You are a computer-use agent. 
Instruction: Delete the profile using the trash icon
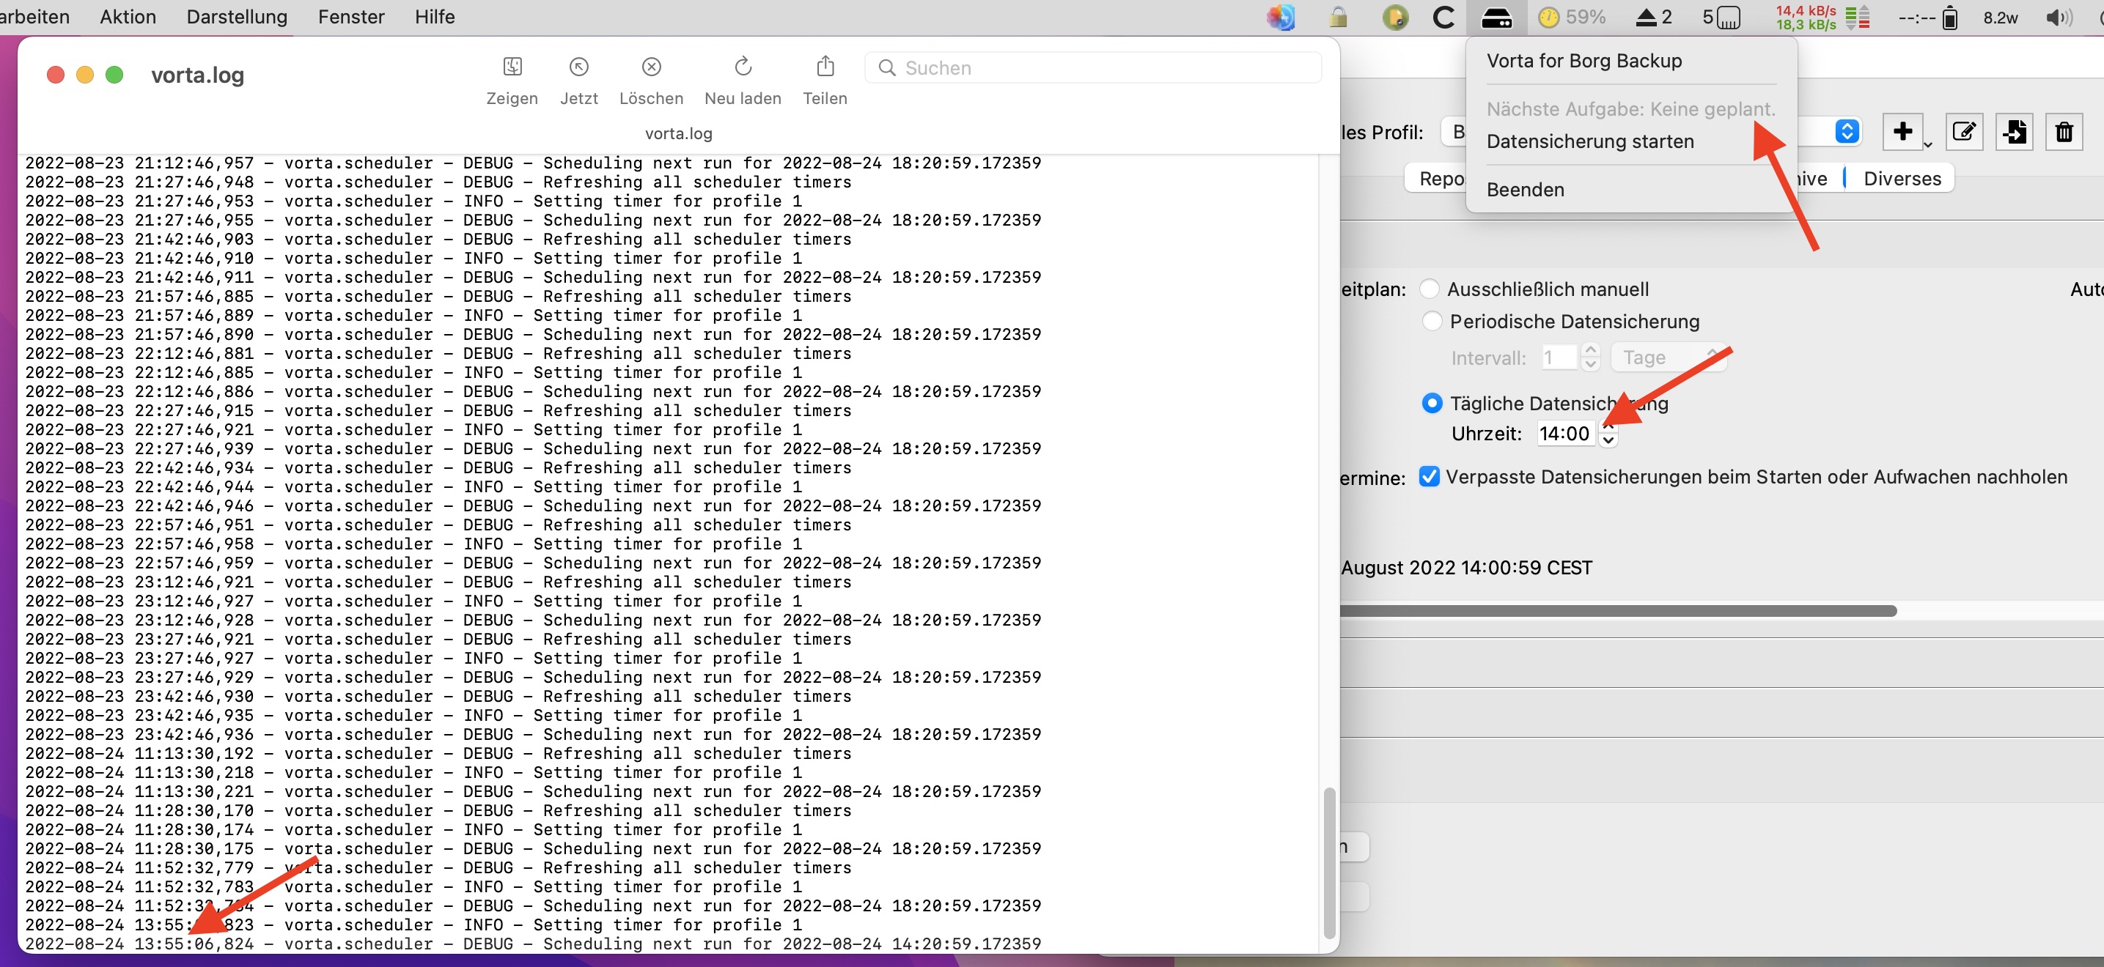2064,131
